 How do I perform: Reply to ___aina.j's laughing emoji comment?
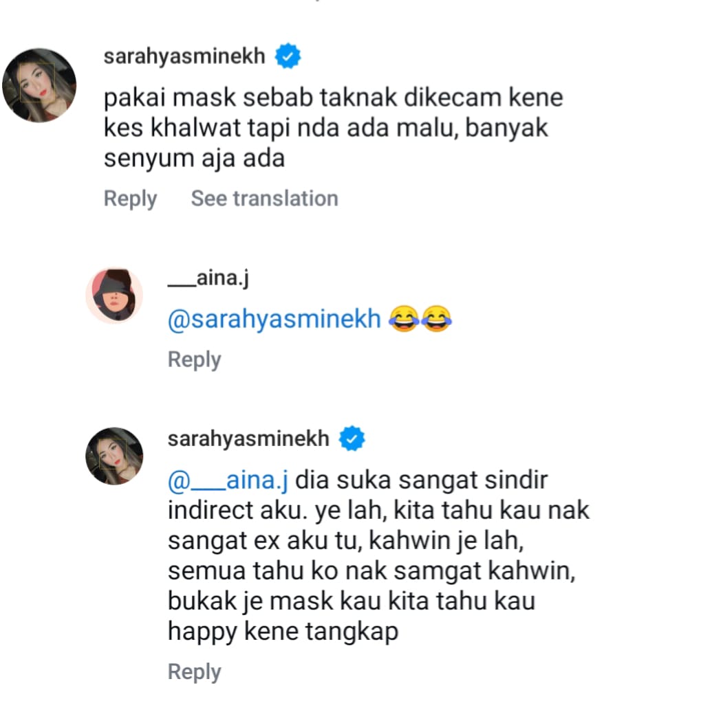pos(195,359)
